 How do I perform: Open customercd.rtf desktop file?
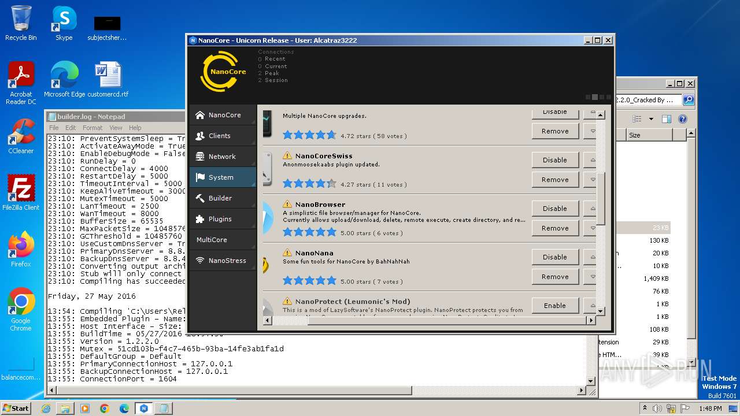(x=108, y=80)
